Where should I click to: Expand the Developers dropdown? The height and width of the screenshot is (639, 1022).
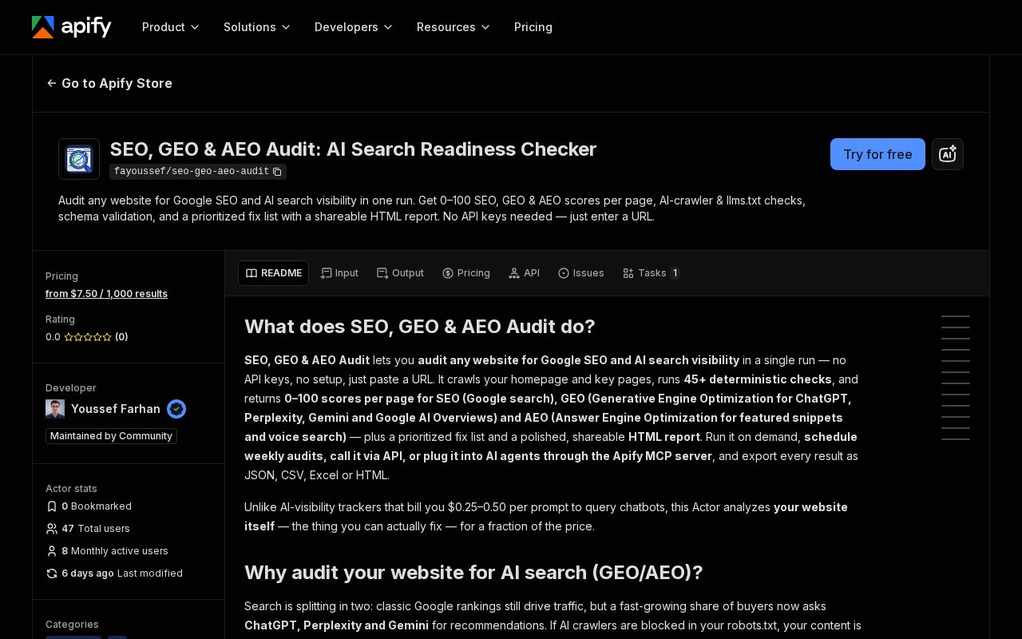[x=354, y=27]
